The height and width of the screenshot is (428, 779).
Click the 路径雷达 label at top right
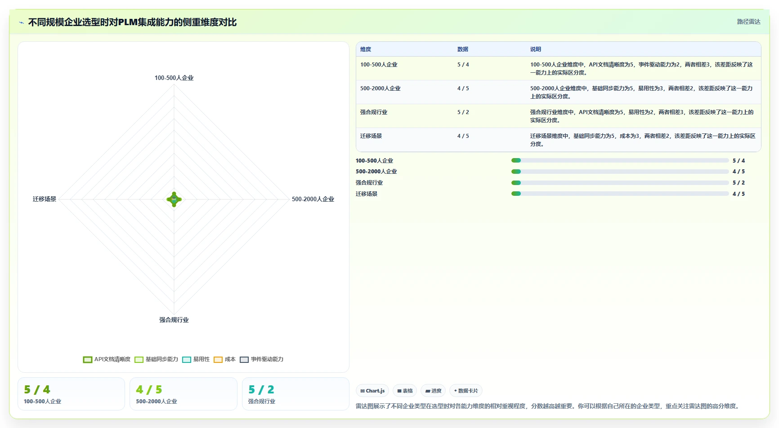[x=748, y=22]
